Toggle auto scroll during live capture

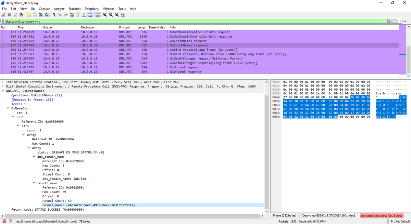[90, 15]
